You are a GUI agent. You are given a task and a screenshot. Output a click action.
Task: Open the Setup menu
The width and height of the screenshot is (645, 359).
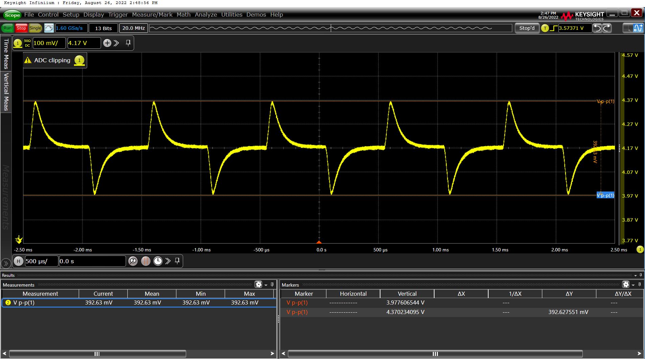[x=71, y=15]
